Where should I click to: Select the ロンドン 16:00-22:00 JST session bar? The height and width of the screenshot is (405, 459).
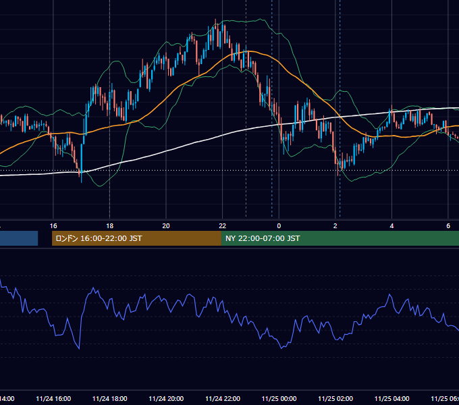click(x=136, y=238)
